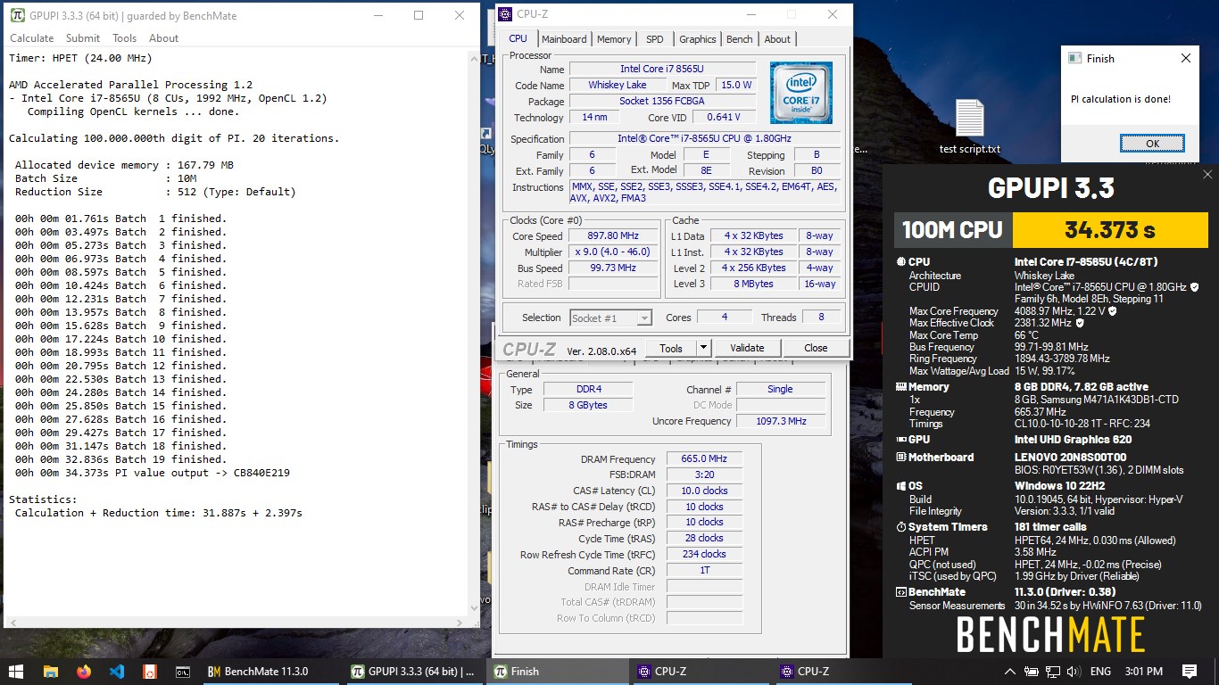
Task: Open the notification action center
Action: (1190, 672)
